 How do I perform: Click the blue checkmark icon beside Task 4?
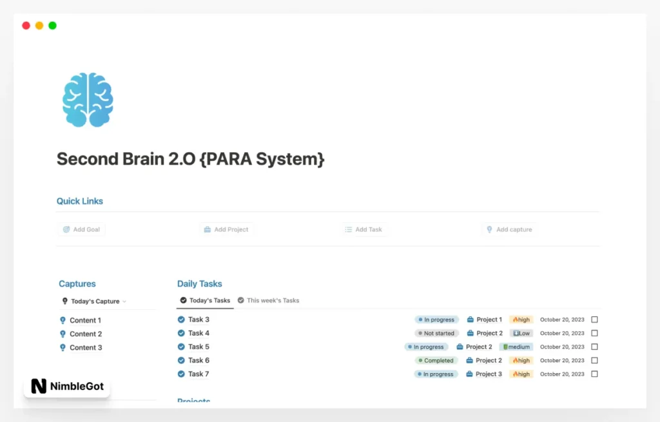click(x=182, y=333)
